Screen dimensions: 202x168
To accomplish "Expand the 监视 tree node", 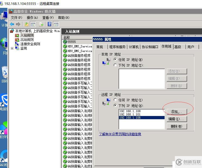I will pos(12,49).
